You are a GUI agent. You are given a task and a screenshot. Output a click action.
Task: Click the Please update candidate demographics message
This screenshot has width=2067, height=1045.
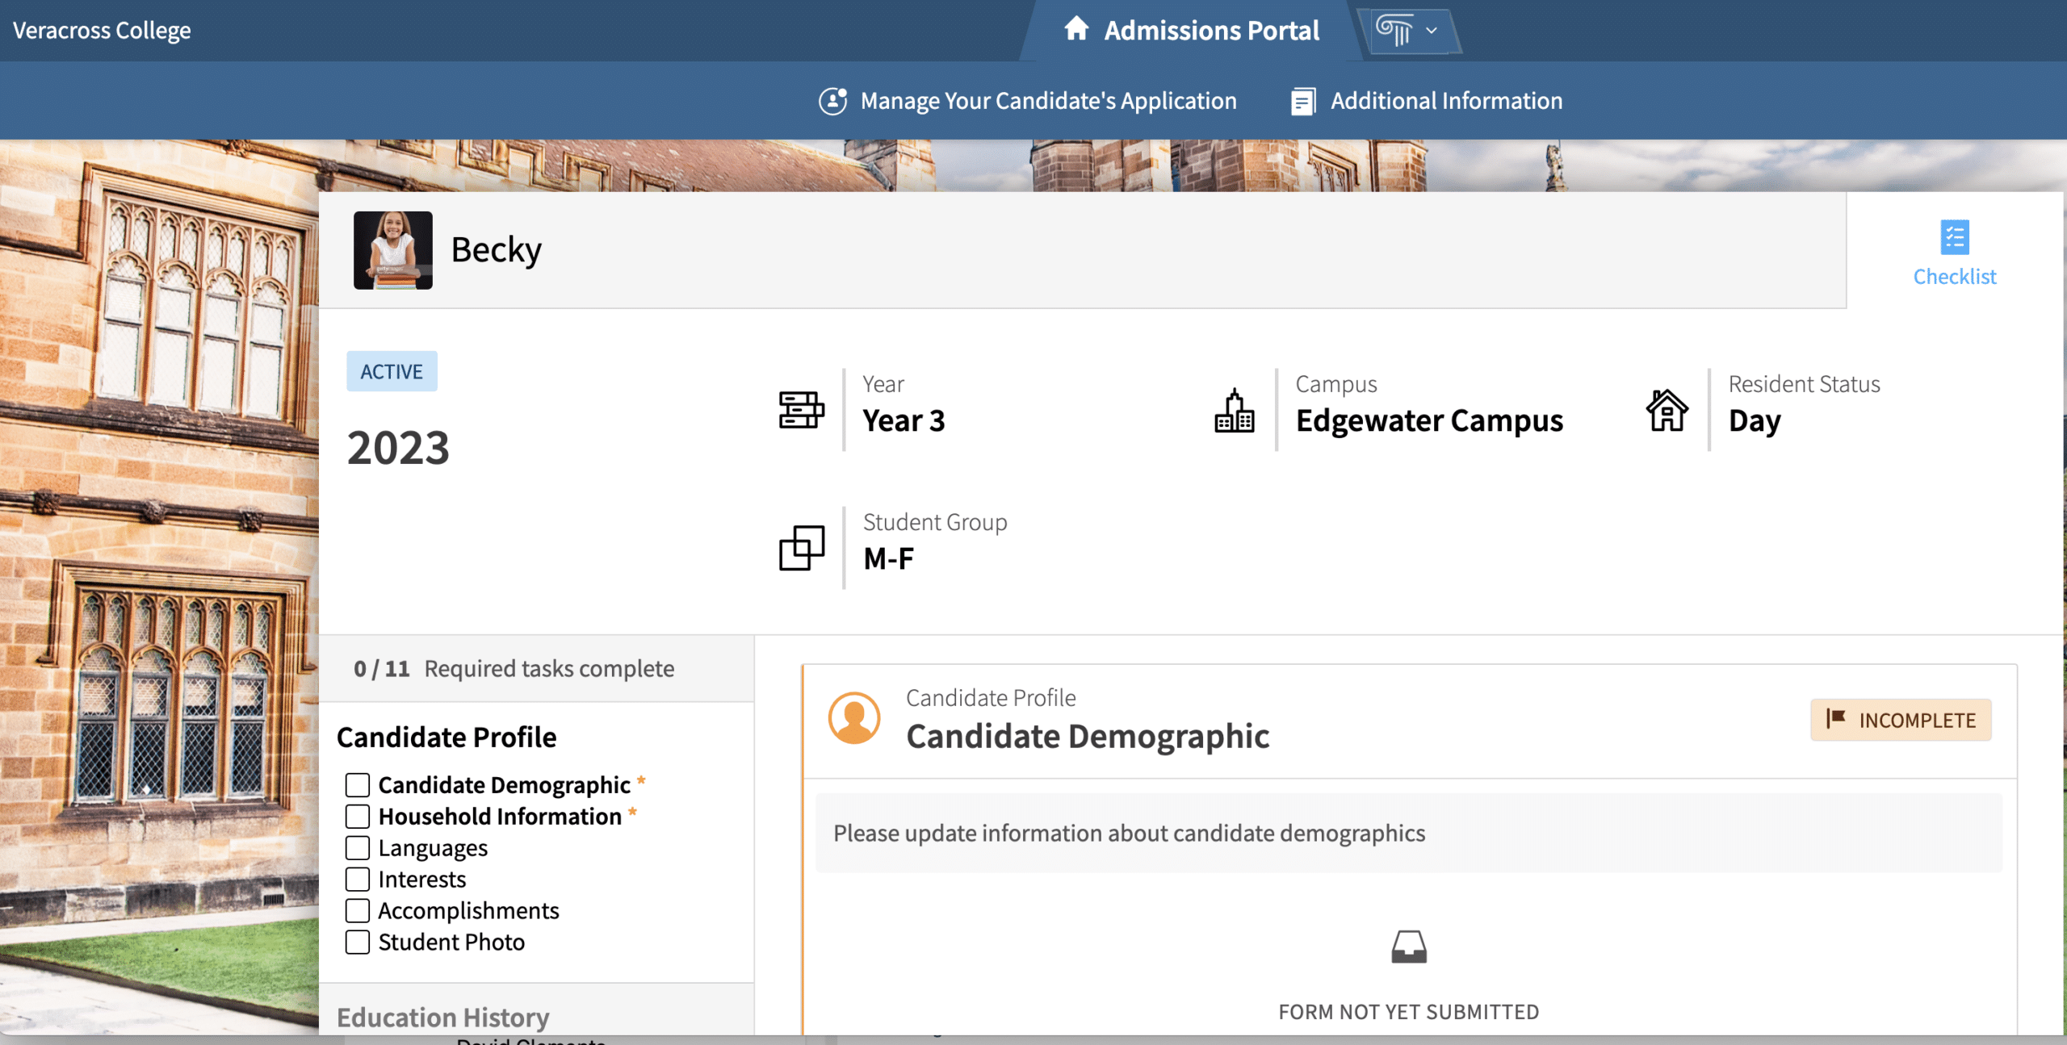(1130, 834)
